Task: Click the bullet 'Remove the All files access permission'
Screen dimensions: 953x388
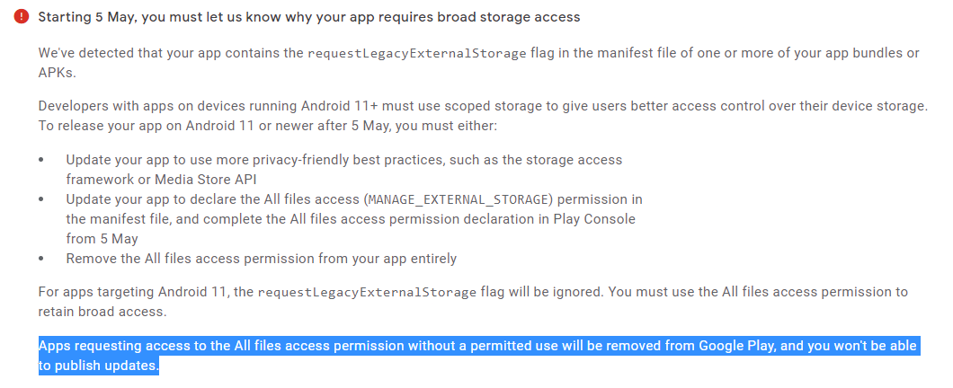Action: (x=261, y=258)
